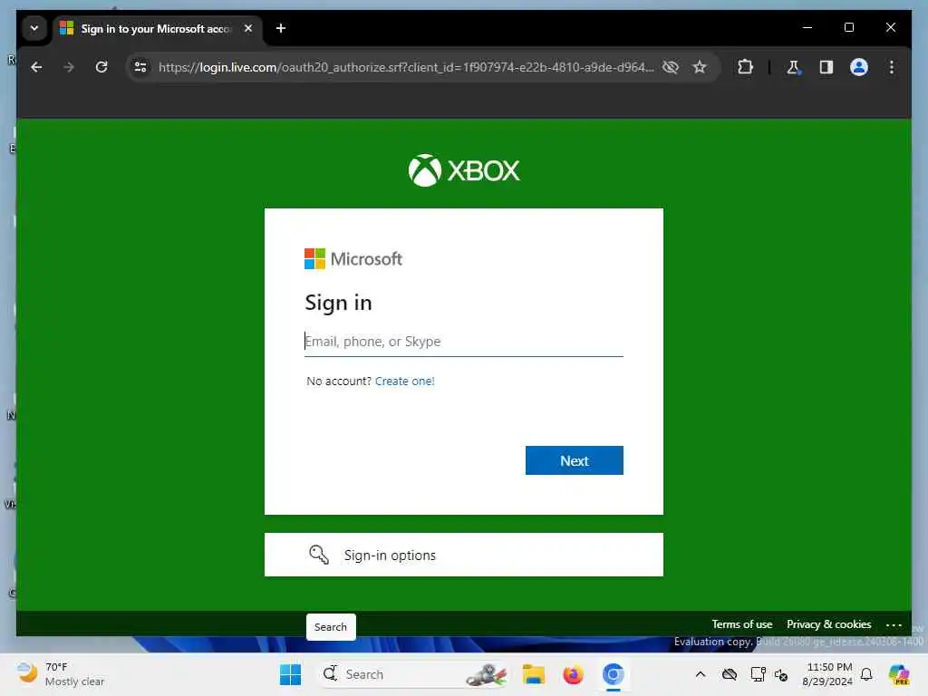Open the Chrome three-dot menu
This screenshot has height=696, width=928.
(892, 67)
